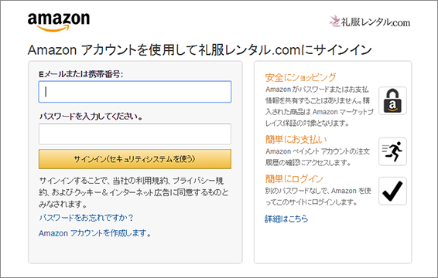Click the running person payment icon
The width and height of the screenshot is (438, 278).
[392, 151]
